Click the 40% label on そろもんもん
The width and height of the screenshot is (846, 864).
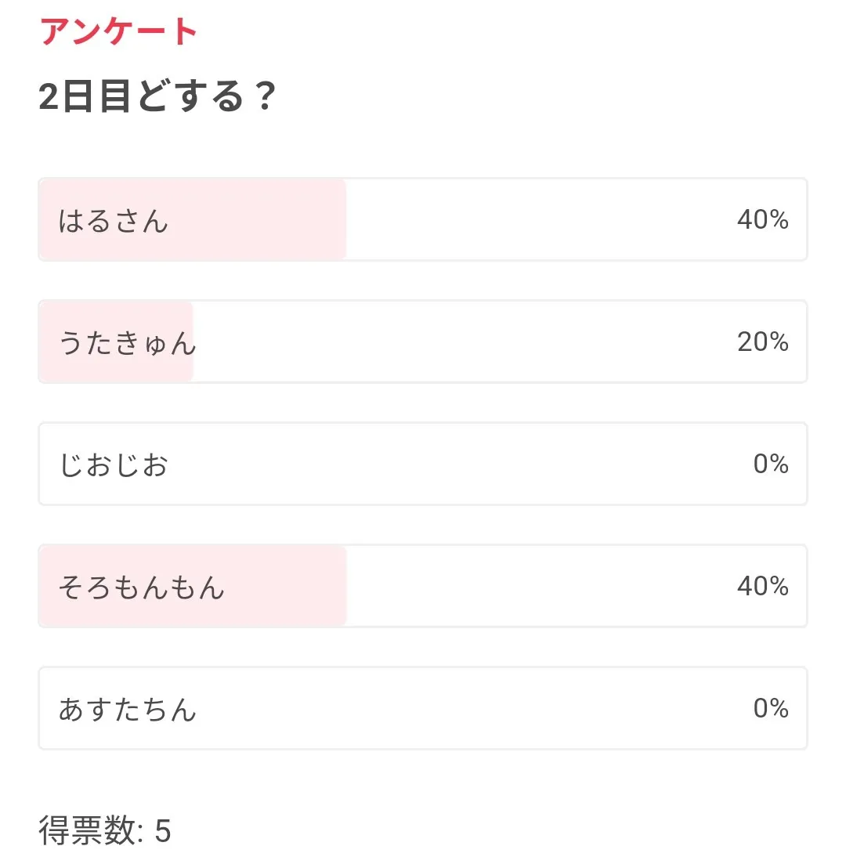[762, 587]
